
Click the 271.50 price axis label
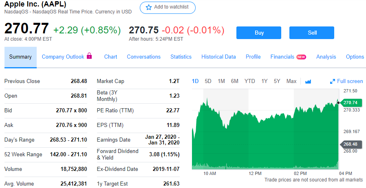tap(351, 91)
